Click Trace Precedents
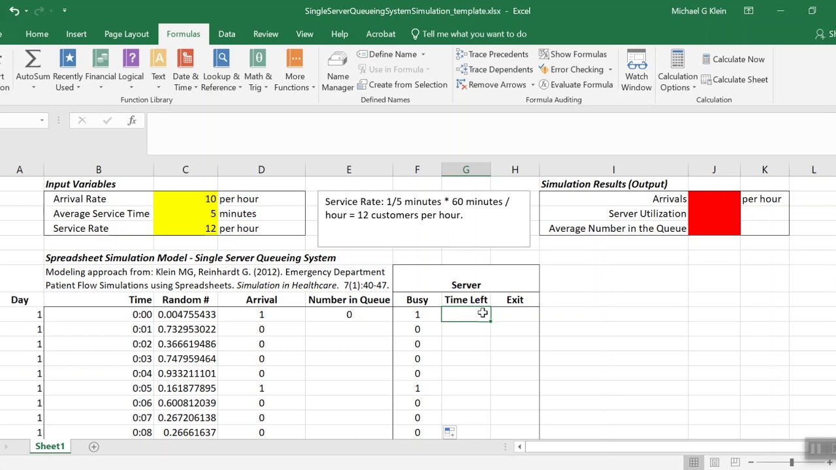The width and height of the screenshot is (836, 470). click(x=492, y=54)
